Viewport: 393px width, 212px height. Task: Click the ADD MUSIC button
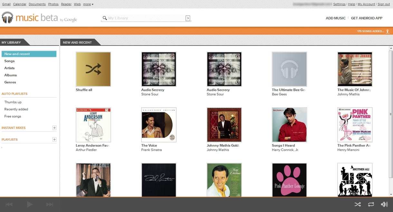point(336,18)
